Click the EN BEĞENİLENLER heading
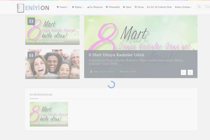Viewport: 210px width, 140px height. click(x=41, y=94)
